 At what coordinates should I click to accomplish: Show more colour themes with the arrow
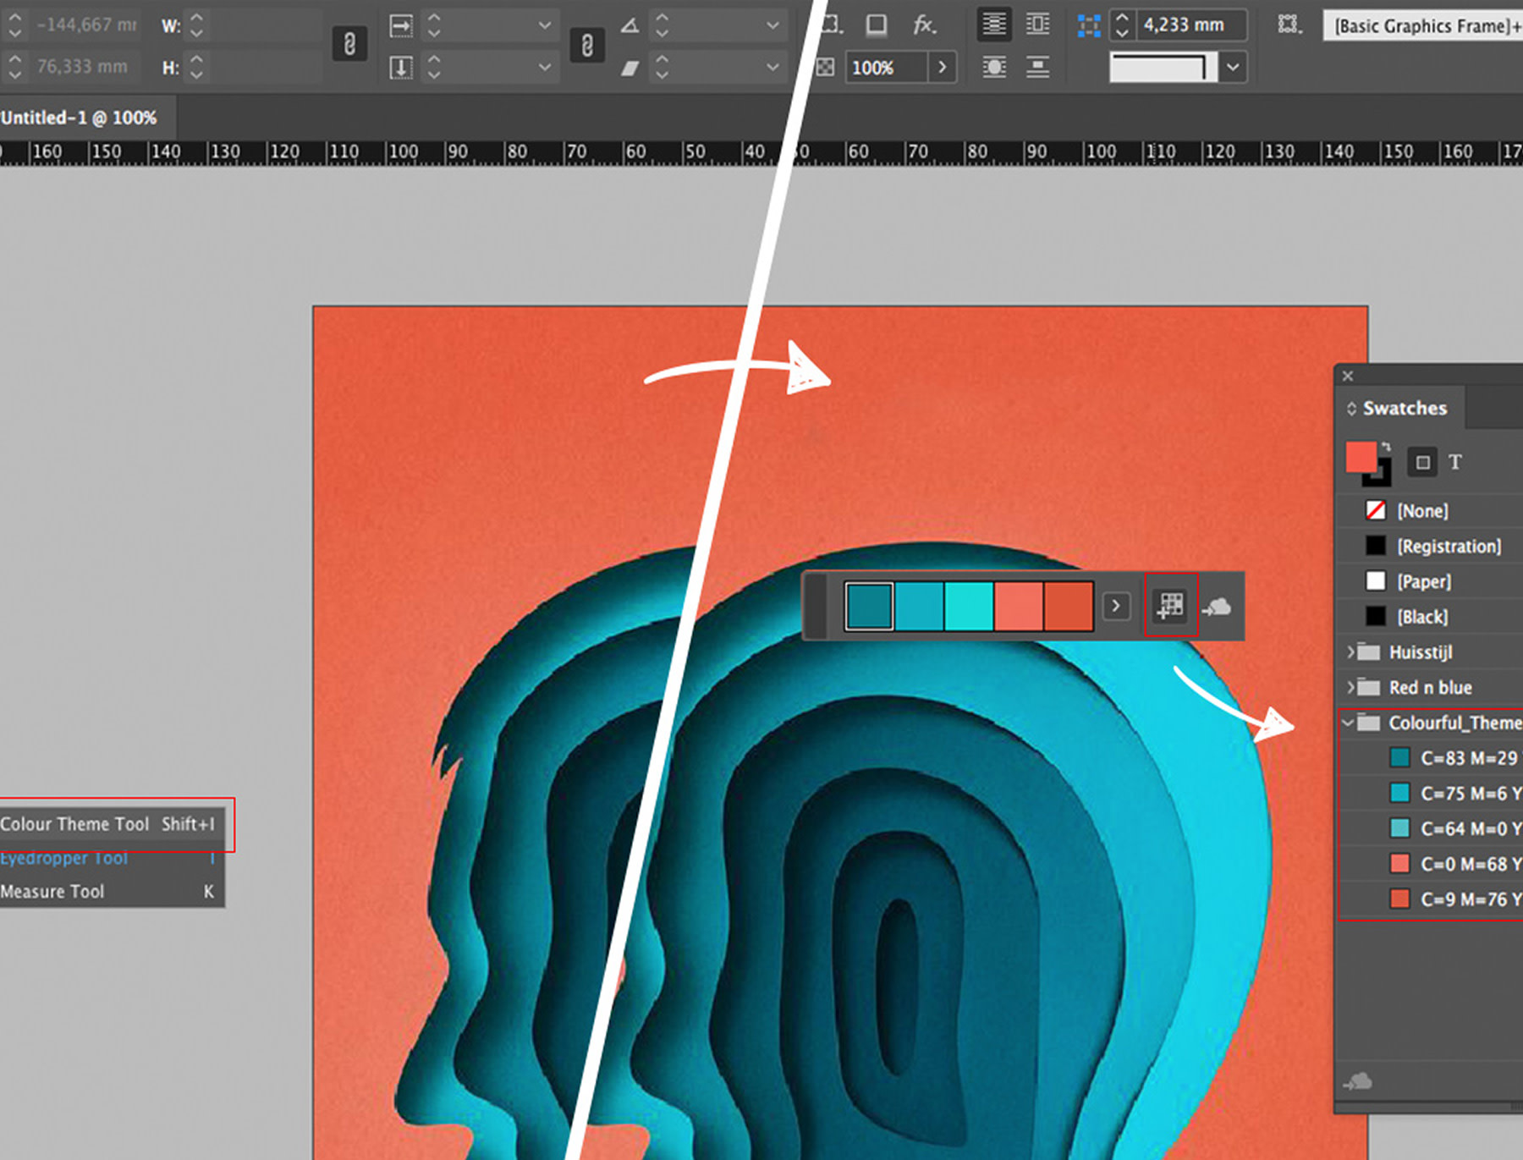coord(1116,606)
